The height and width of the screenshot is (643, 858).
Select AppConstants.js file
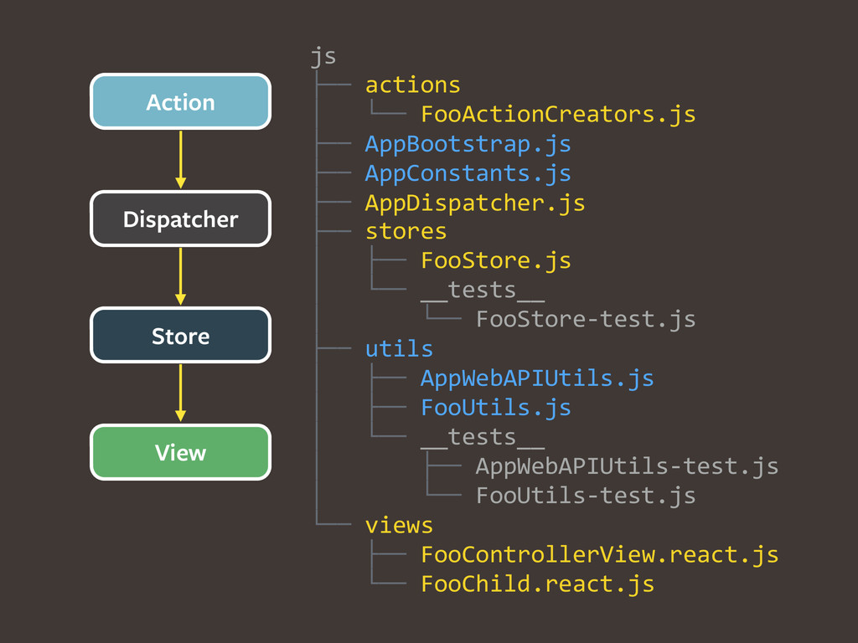[468, 173]
